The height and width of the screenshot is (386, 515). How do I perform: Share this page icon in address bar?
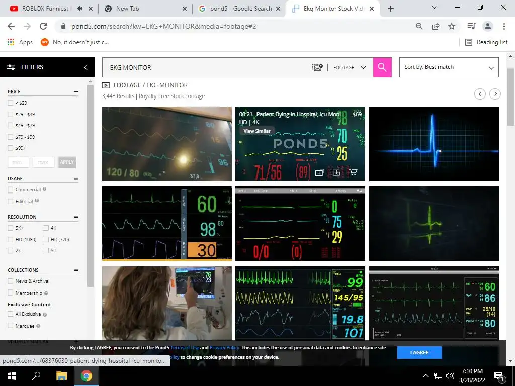click(436, 26)
